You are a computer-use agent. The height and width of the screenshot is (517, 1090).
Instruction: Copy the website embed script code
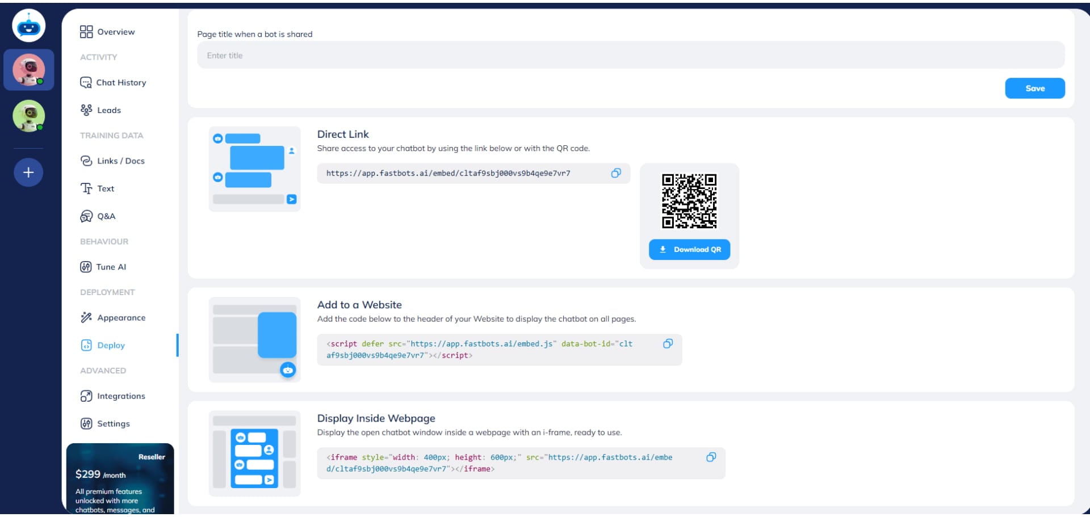(668, 343)
